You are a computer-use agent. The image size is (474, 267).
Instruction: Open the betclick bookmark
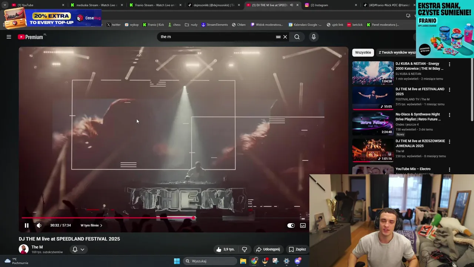(355, 25)
